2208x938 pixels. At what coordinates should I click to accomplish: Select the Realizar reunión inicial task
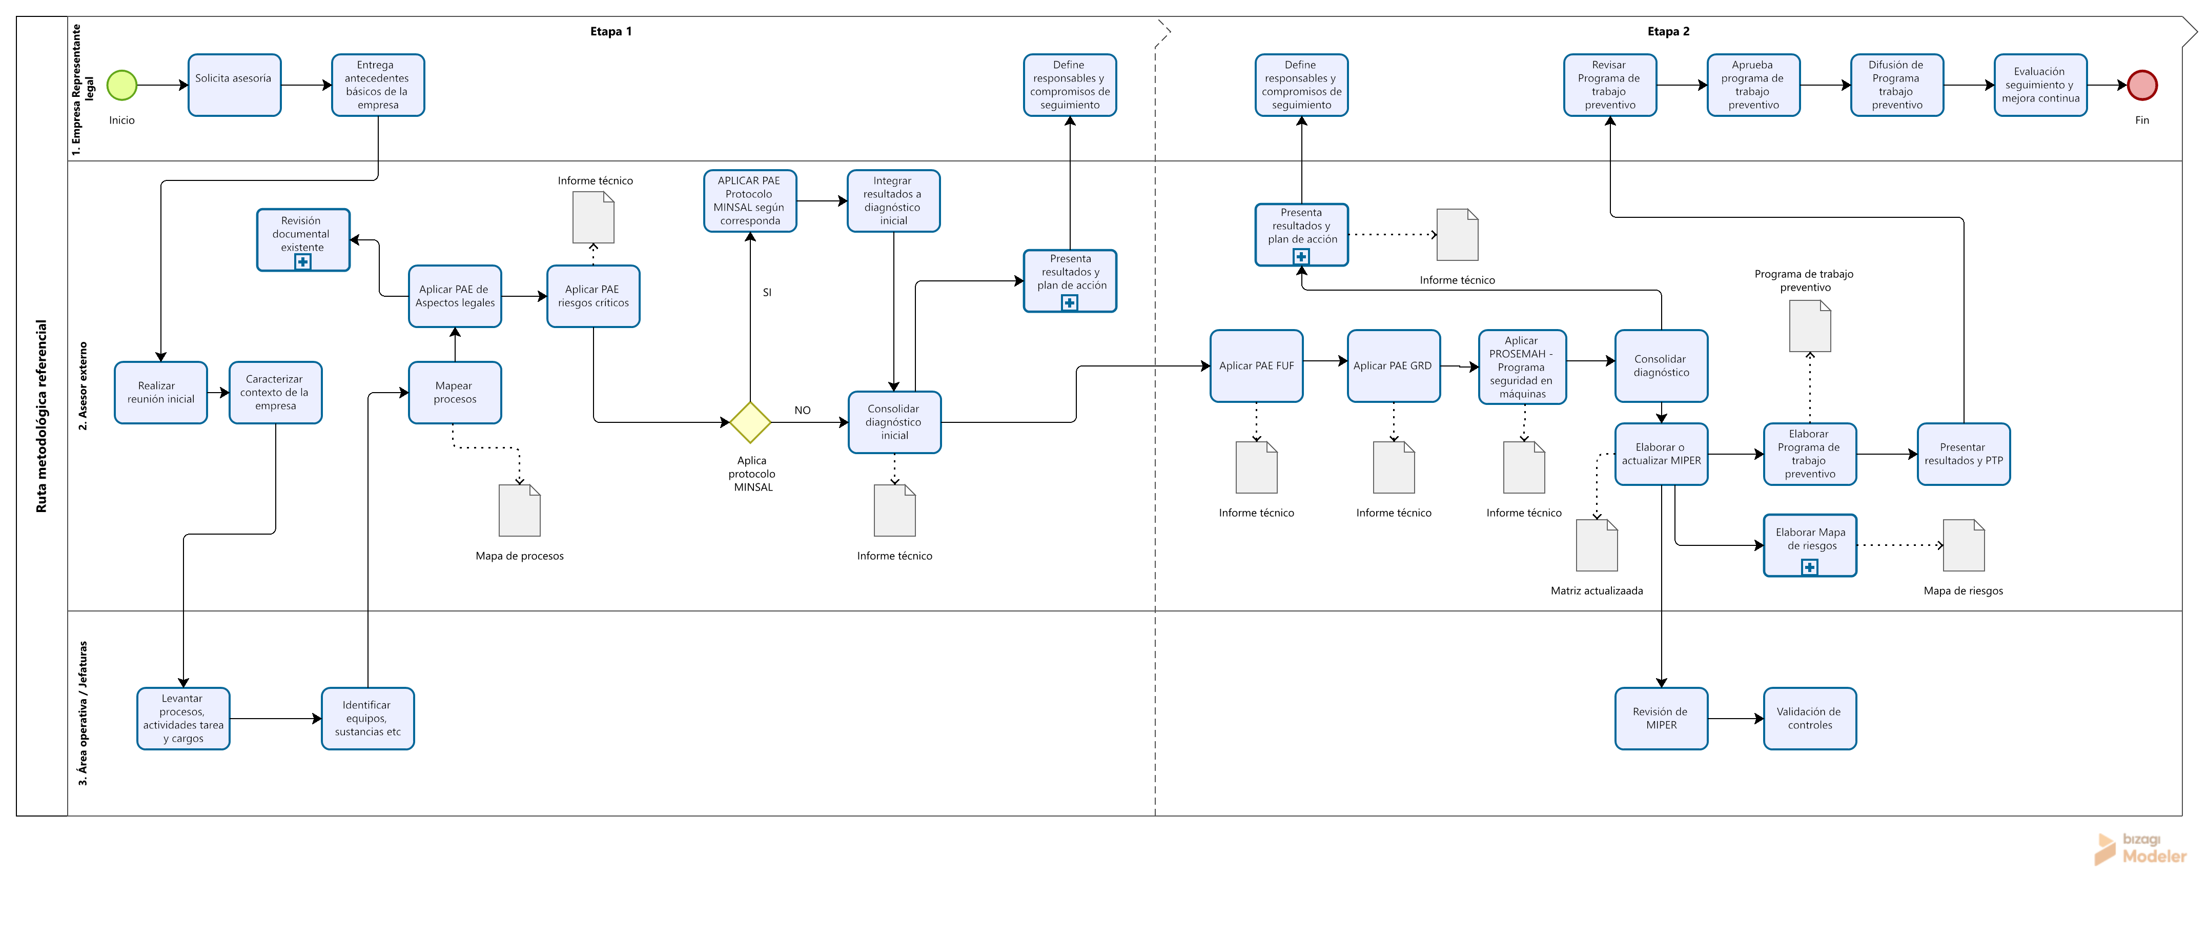coord(160,393)
